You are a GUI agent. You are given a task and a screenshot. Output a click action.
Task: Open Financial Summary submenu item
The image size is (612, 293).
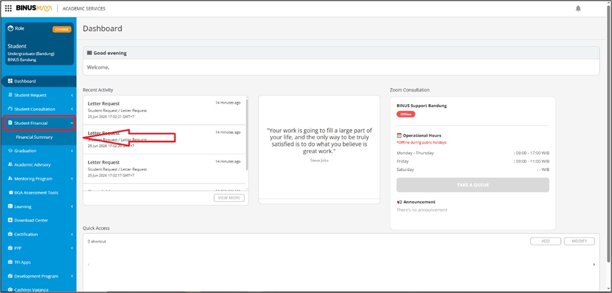click(x=34, y=137)
